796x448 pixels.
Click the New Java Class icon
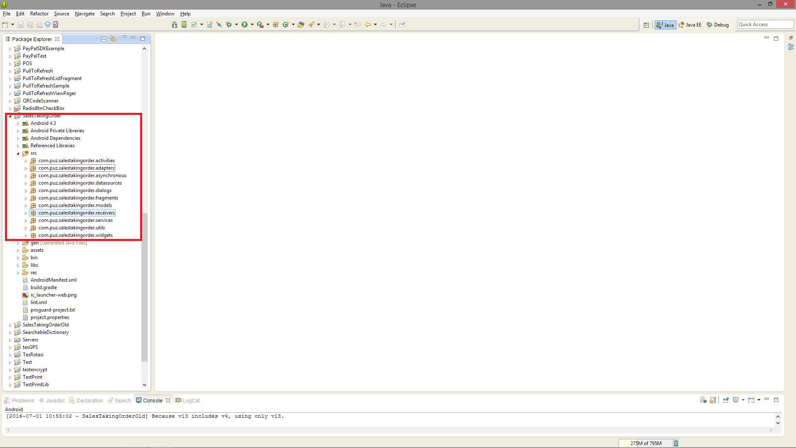(x=286, y=25)
